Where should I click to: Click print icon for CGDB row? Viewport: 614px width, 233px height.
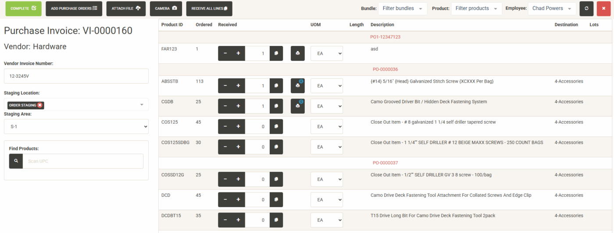(297, 106)
